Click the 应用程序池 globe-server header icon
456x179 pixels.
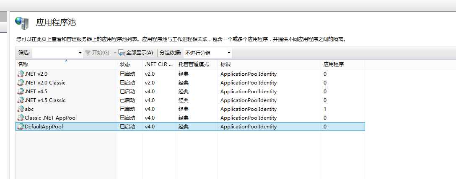pyautogui.click(x=22, y=23)
